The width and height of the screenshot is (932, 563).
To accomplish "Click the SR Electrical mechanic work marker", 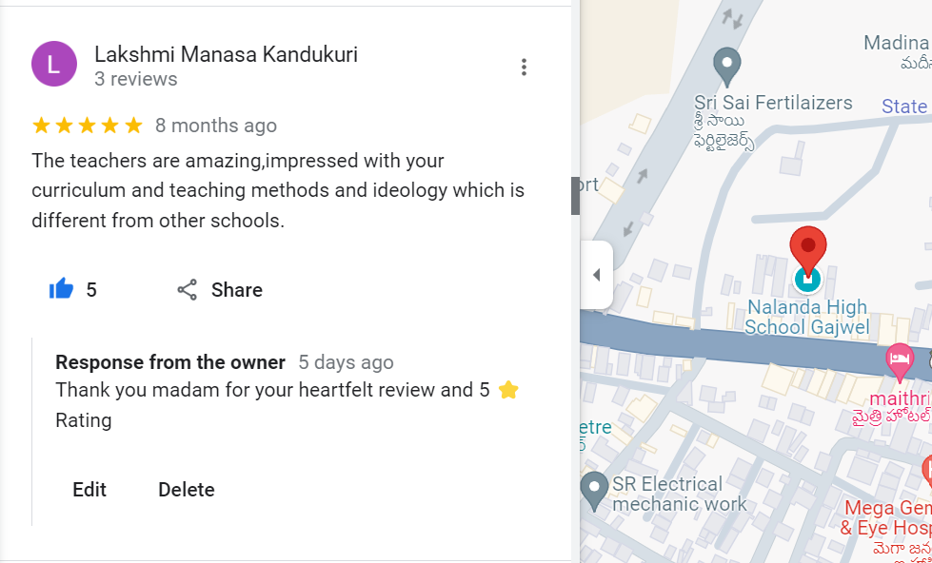I will pyautogui.click(x=595, y=489).
